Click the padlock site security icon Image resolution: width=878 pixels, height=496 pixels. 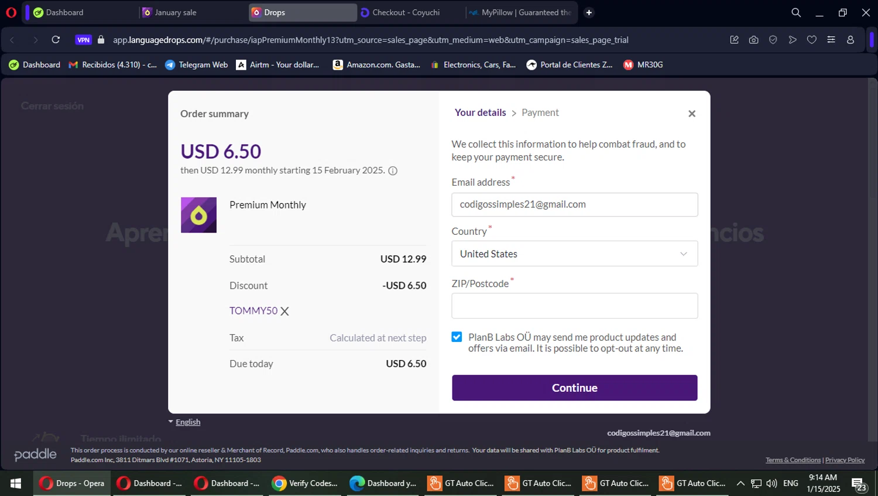(101, 40)
